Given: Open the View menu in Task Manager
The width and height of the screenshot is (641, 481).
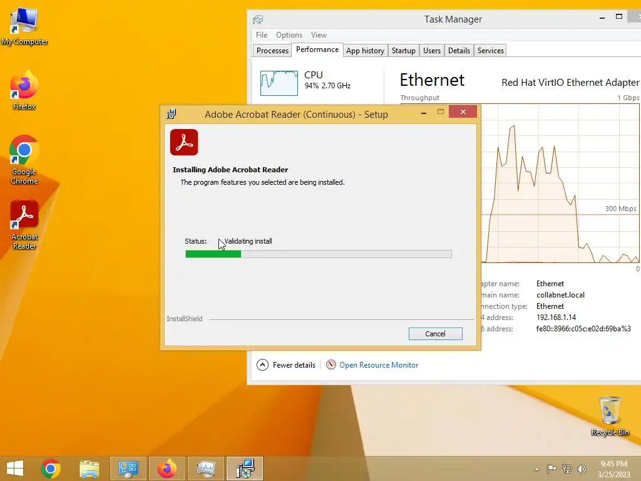Looking at the screenshot, I should 319,35.
